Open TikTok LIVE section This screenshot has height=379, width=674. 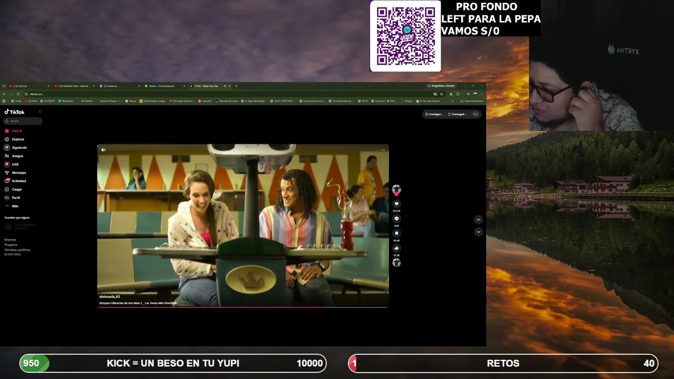pyautogui.click(x=12, y=164)
